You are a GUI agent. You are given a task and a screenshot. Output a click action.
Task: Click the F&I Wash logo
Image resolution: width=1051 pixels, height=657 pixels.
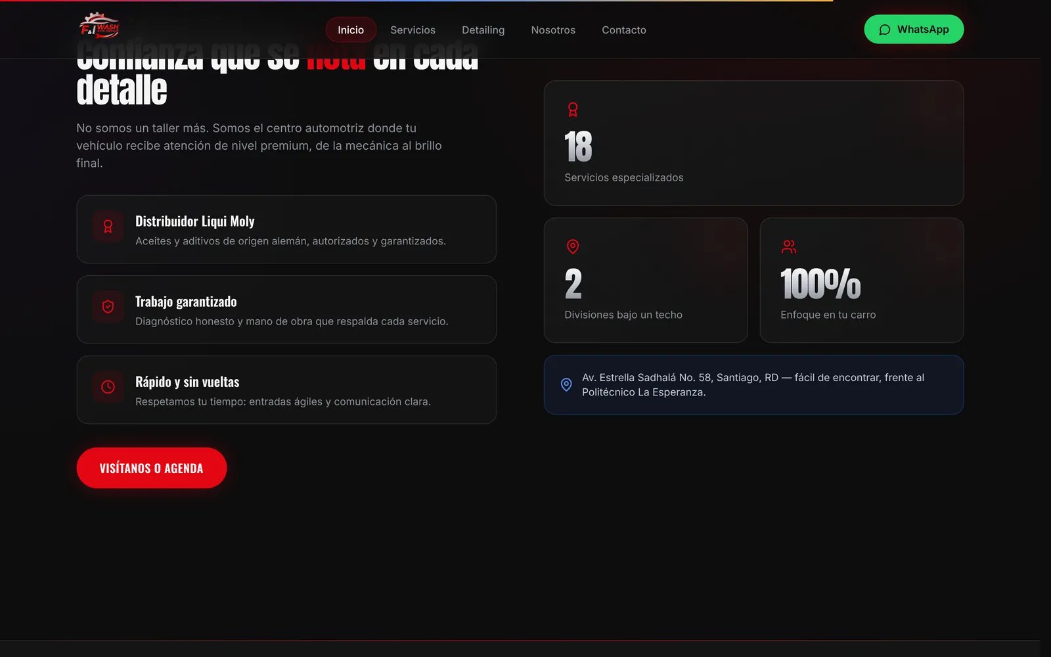pos(99,26)
